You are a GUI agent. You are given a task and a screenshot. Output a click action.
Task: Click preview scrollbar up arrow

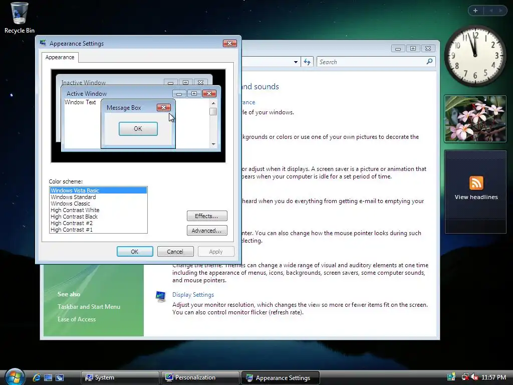(213, 103)
